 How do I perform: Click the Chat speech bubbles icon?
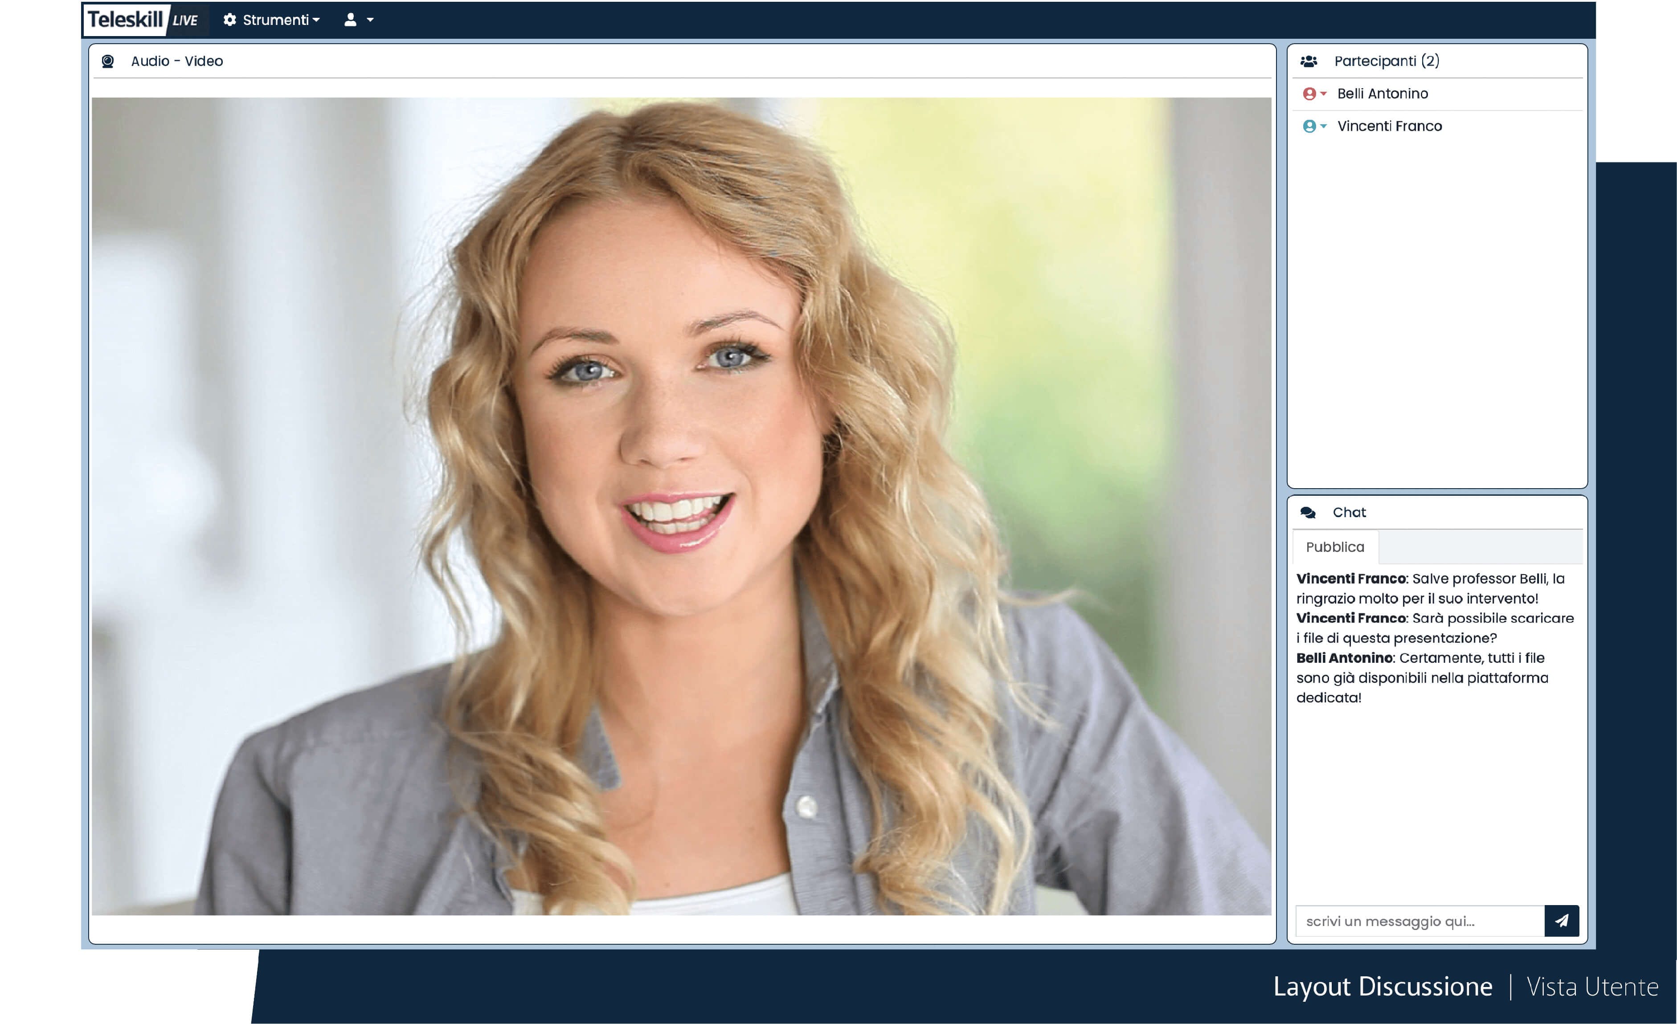coord(1308,512)
